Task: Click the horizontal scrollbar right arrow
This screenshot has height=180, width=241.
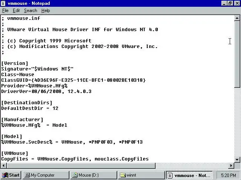Action: pos(231,165)
